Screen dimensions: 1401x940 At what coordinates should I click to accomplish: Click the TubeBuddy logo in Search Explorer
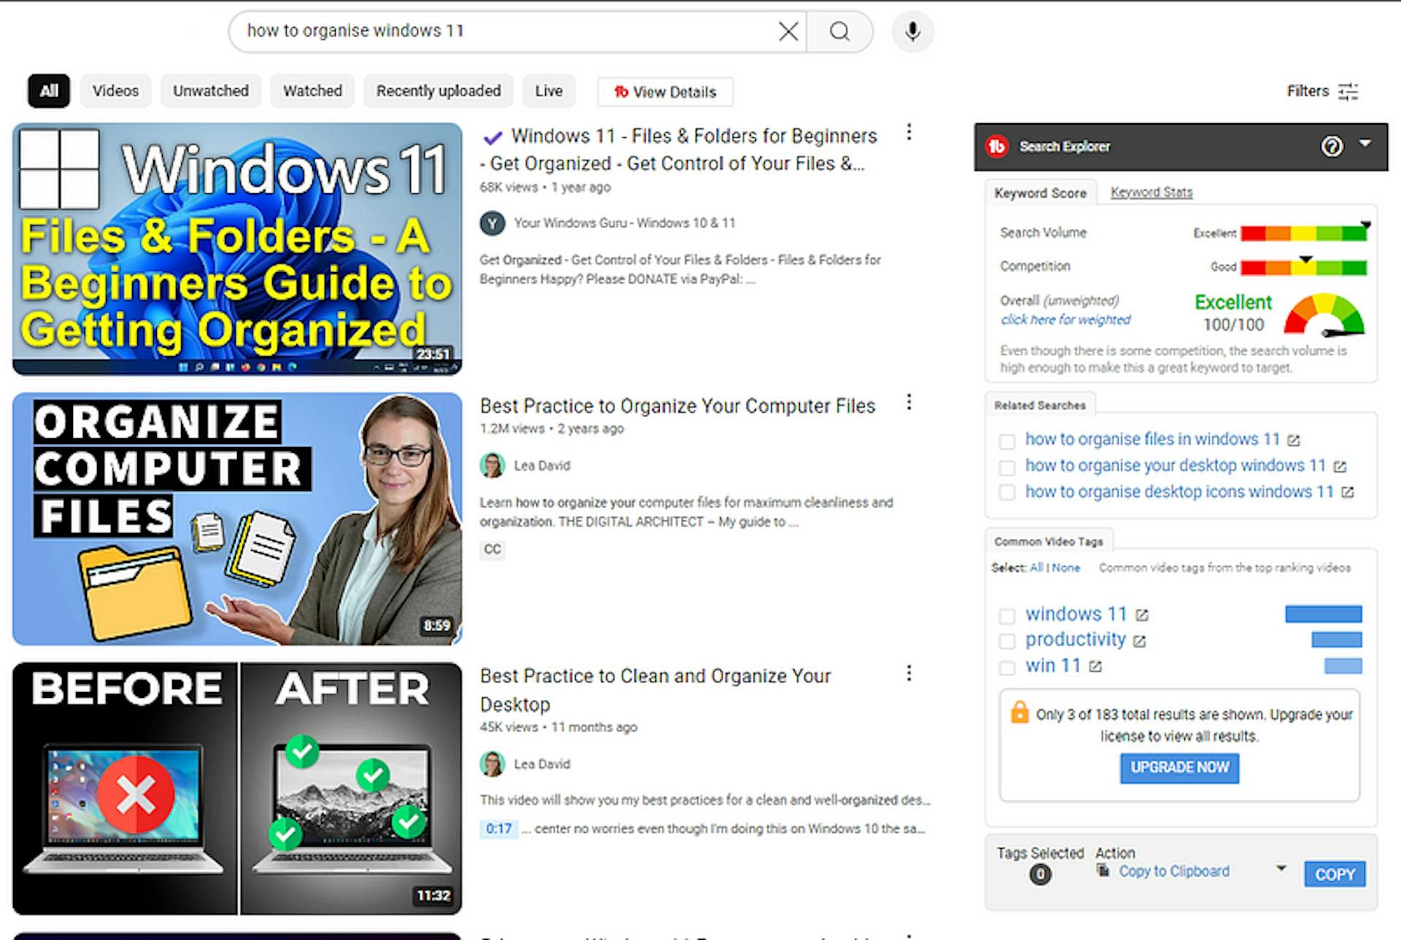997,147
